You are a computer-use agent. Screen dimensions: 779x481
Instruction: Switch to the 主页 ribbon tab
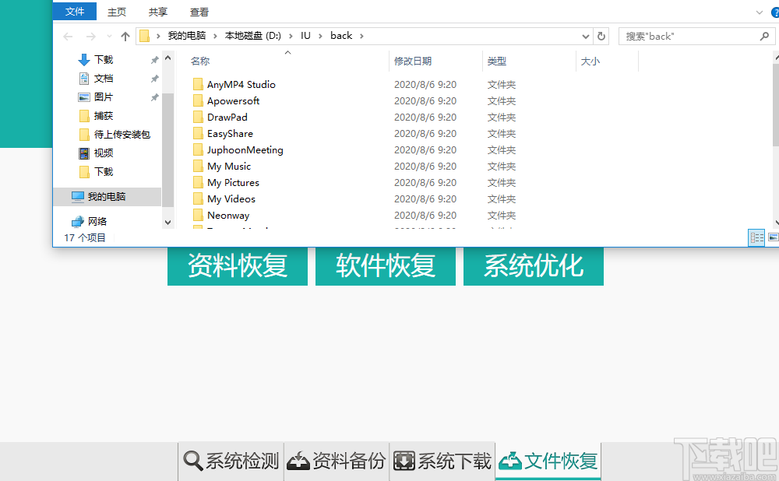117,12
